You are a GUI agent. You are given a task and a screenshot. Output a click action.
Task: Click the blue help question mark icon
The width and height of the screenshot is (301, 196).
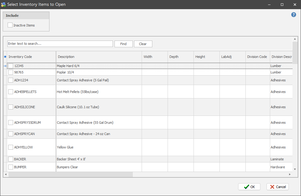tap(293, 15)
